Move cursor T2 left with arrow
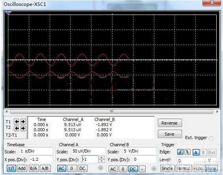 click(17, 128)
